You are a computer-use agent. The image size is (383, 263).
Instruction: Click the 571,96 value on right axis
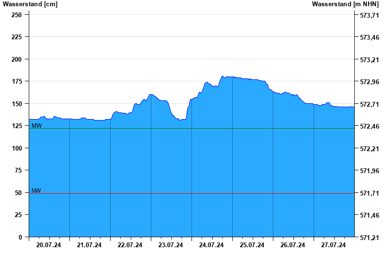point(370,171)
